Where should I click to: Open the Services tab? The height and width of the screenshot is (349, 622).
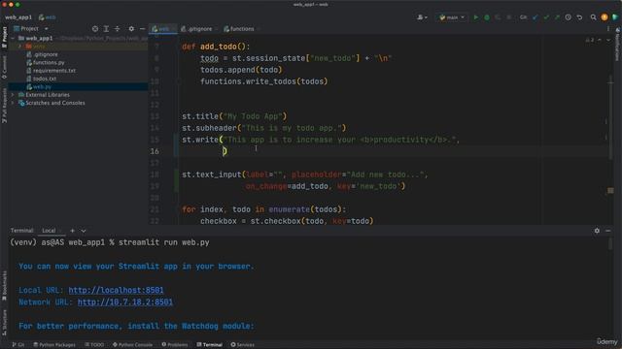tap(242, 345)
